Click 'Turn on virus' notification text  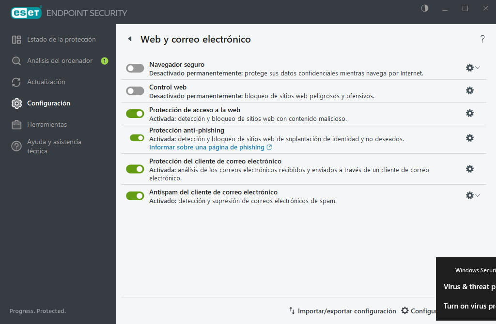point(470,306)
